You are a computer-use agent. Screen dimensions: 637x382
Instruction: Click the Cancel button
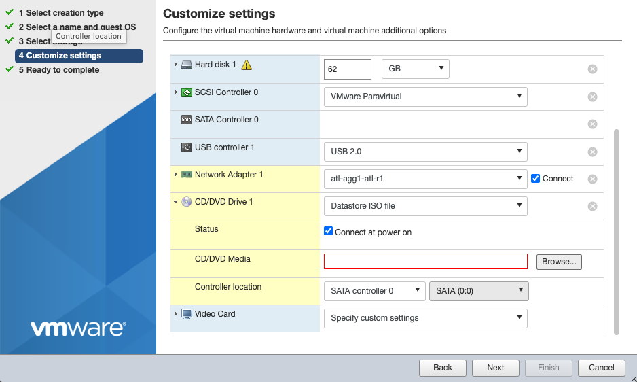602,368
